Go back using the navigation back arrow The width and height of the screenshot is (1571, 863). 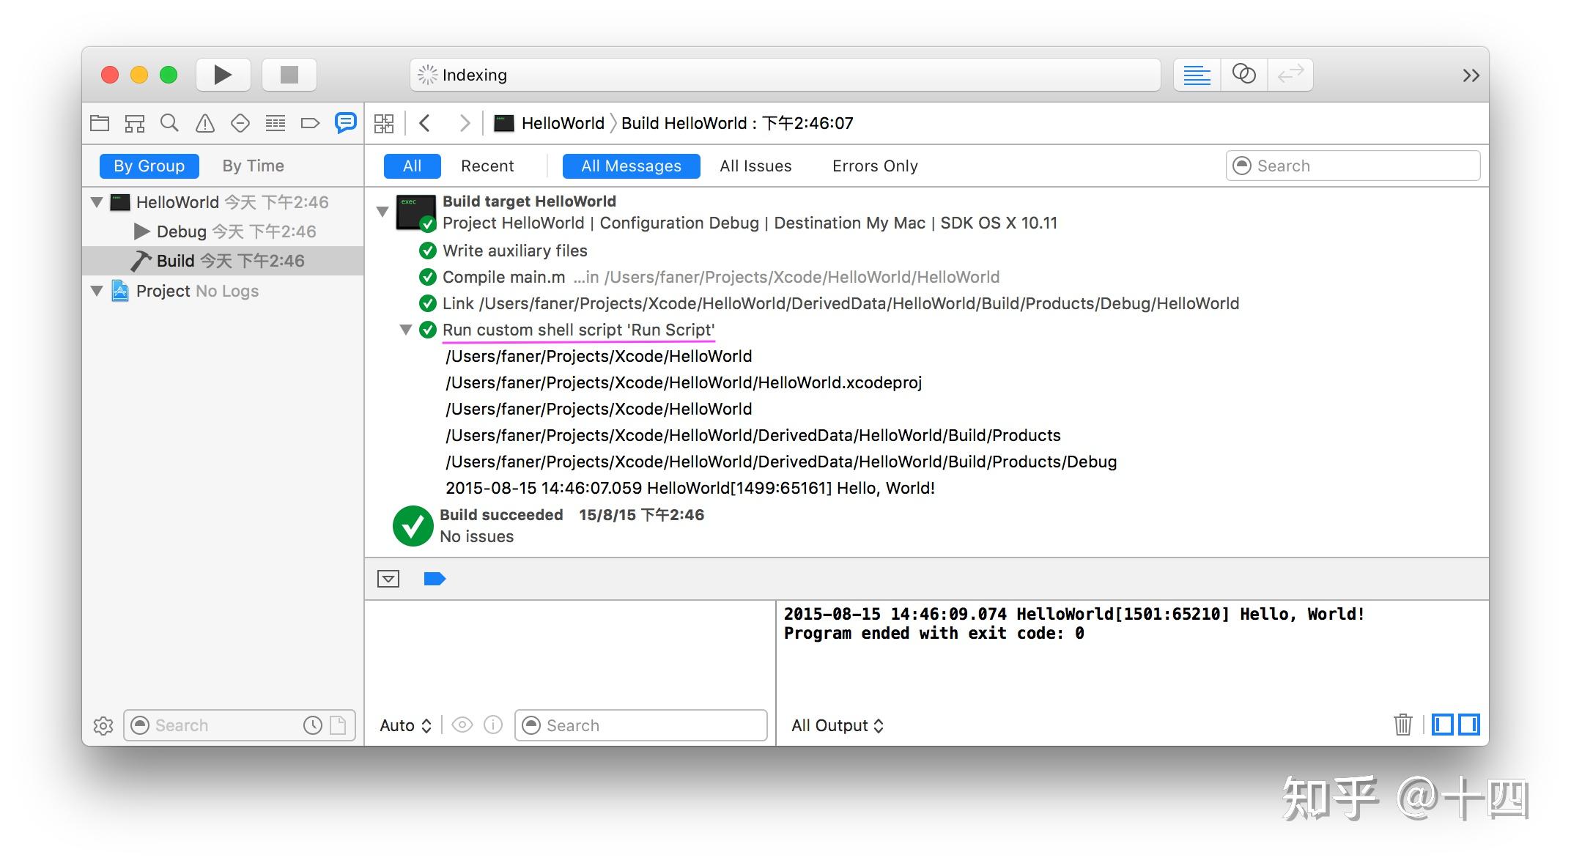click(425, 122)
